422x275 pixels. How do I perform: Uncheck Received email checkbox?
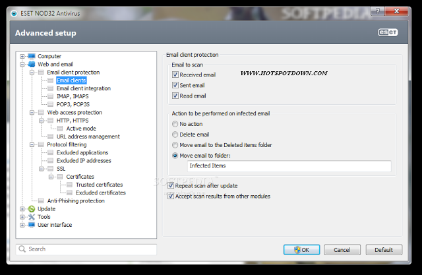pyautogui.click(x=175, y=75)
